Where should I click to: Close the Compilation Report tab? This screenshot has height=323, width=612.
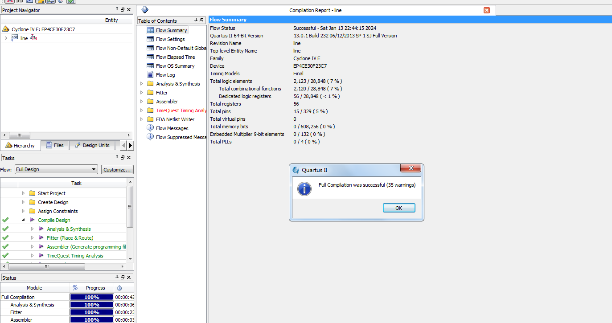487,10
